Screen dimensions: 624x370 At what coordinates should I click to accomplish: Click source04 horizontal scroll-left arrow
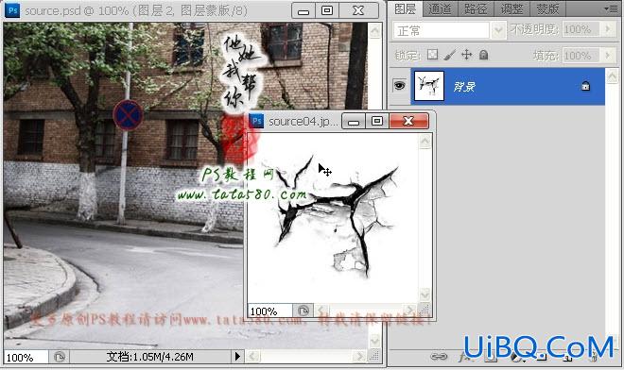(x=321, y=311)
